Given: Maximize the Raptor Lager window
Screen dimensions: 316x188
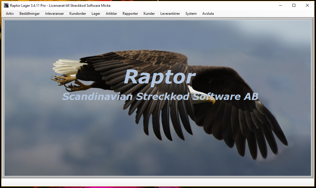Looking at the screenshot, I should (294, 5).
